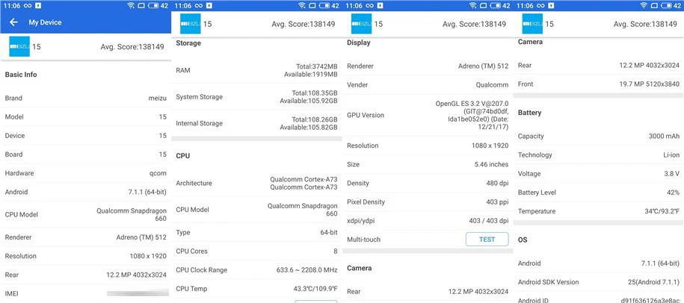This screenshot has width=684, height=303.
Task: Tap the battery 42 indicator above the Storage screen
Action: point(330,6)
